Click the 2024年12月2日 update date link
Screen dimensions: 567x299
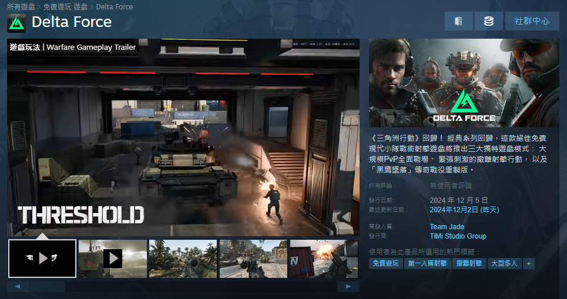tap(464, 209)
